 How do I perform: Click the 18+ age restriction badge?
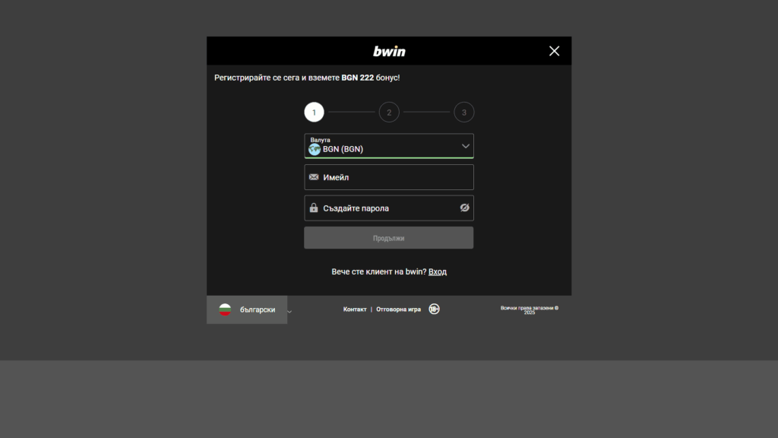coord(434,309)
